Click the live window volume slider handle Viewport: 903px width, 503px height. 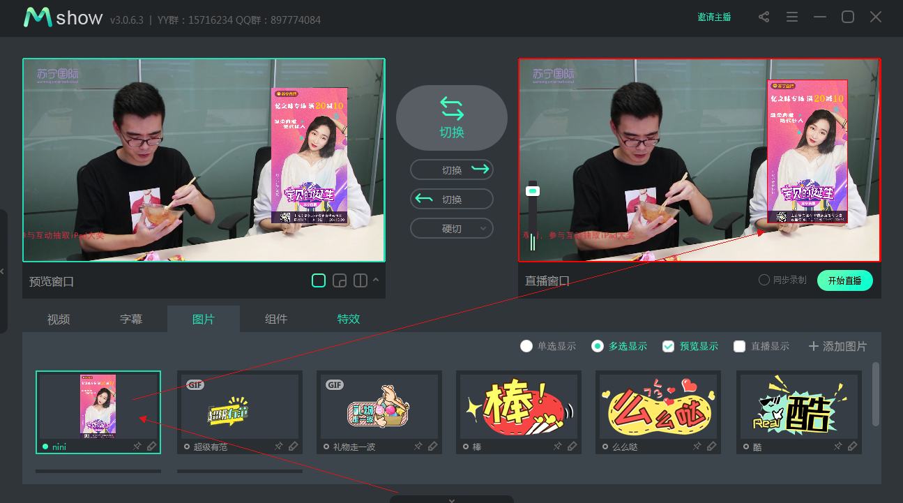click(533, 190)
